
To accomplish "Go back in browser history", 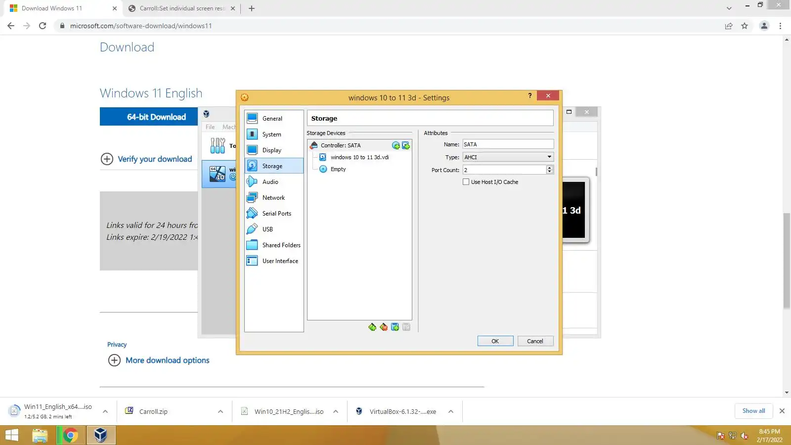I will 11,26.
